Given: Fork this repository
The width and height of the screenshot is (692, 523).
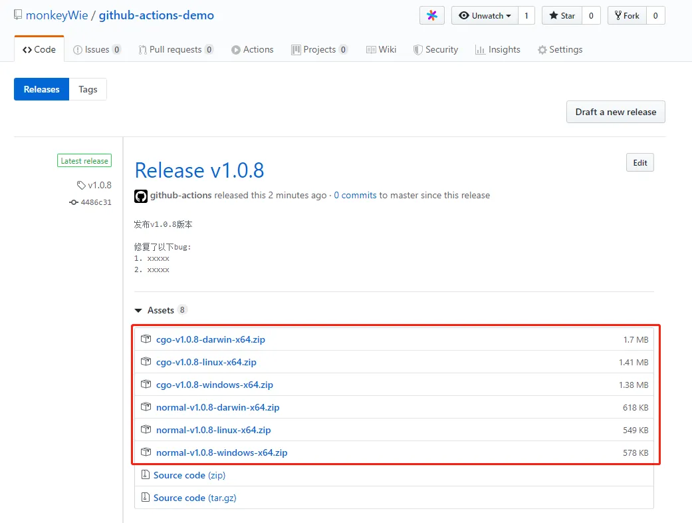Looking at the screenshot, I should click(627, 16).
